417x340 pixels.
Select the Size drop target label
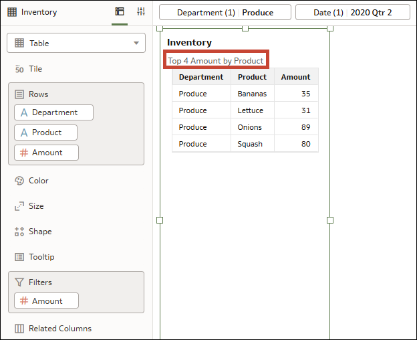(36, 206)
